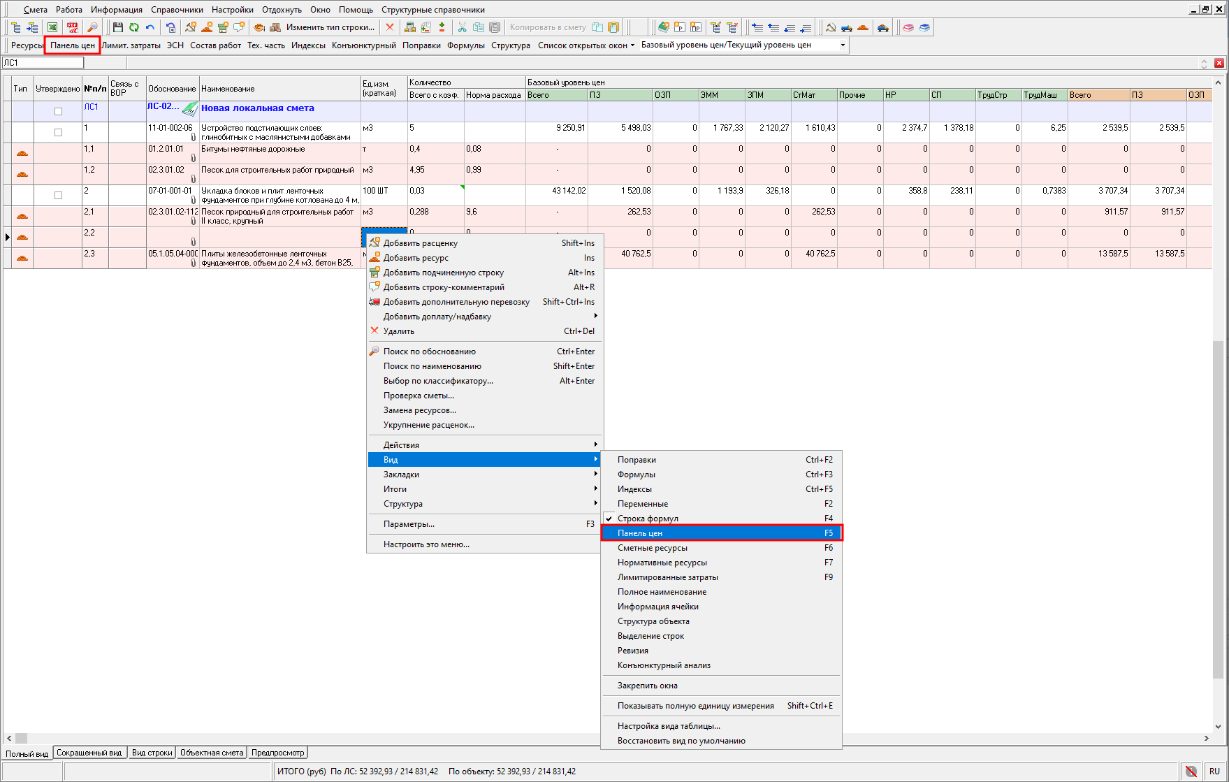The width and height of the screenshot is (1229, 782).
Task: Tick the Утверждено checkbox for ЛС1 row
Action: click(x=58, y=111)
